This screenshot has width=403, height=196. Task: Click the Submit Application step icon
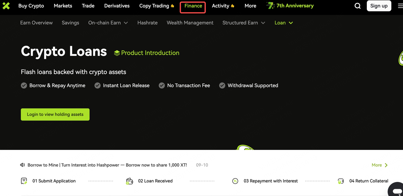click(x=24, y=181)
